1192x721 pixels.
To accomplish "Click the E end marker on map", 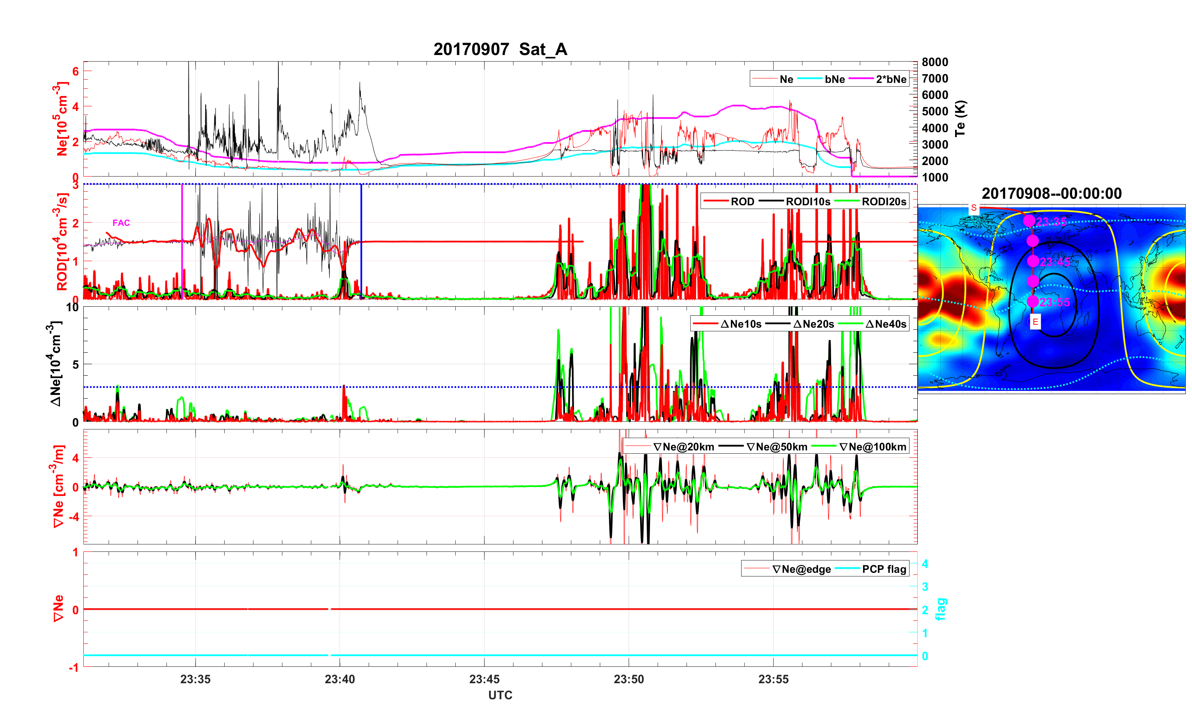I will 1035,322.
